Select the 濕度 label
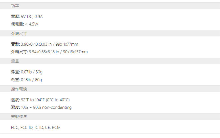 click(x=15, y=107)
